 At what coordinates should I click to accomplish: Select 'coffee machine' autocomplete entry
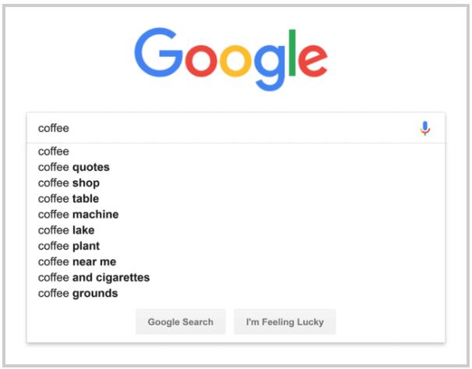click(x=78, y=215)
